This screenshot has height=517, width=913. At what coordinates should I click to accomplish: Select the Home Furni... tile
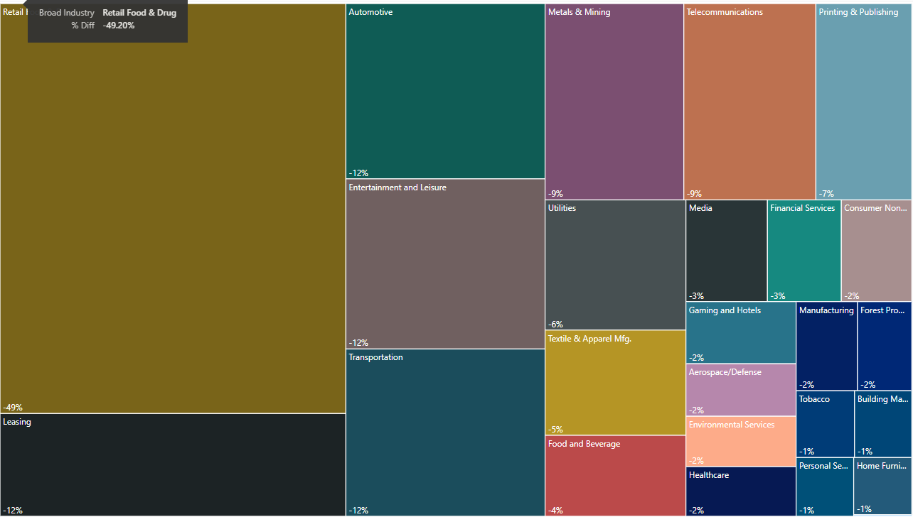pyautogui.click(x=883, y=486)
